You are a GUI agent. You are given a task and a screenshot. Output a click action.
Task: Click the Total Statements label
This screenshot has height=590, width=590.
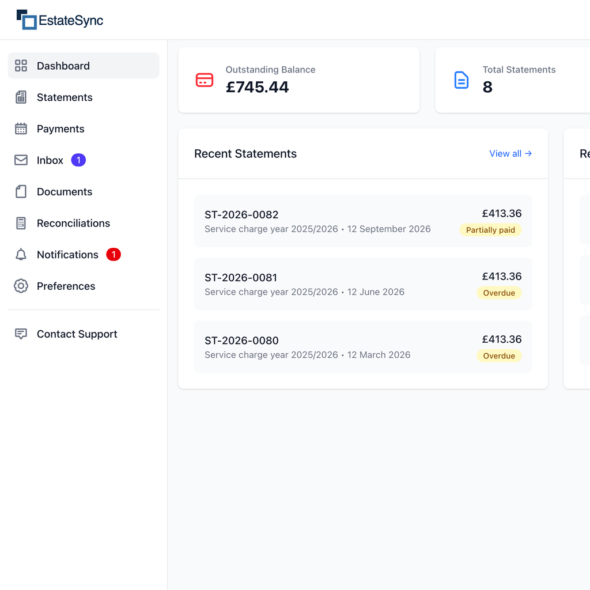(x=519, y=70)
